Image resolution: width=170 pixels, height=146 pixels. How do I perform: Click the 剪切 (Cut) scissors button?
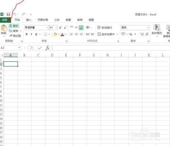point(14,26)
